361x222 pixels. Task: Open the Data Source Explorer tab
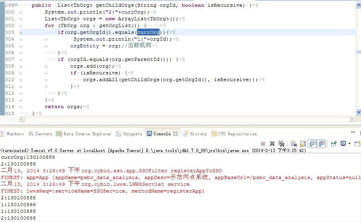(84, 134)
